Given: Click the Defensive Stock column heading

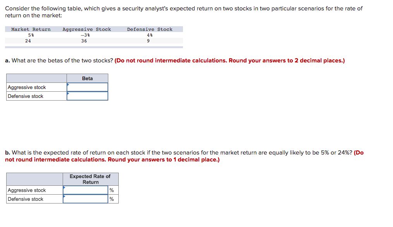Looking at the screenshot, I should [150, 29].
